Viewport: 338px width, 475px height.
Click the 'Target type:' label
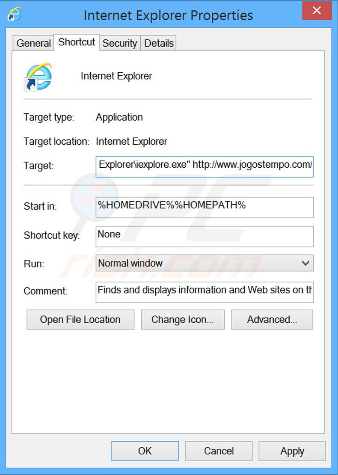pos(49,117)
